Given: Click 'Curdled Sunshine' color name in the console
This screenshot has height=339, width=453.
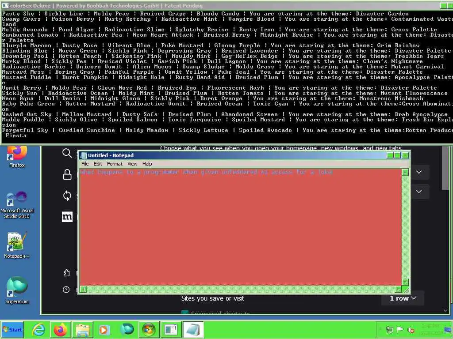Looking at the screenshot, I should (87, 130).
